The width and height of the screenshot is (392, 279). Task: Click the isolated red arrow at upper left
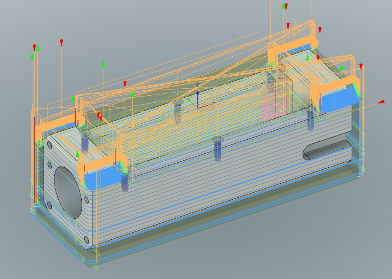61,42
